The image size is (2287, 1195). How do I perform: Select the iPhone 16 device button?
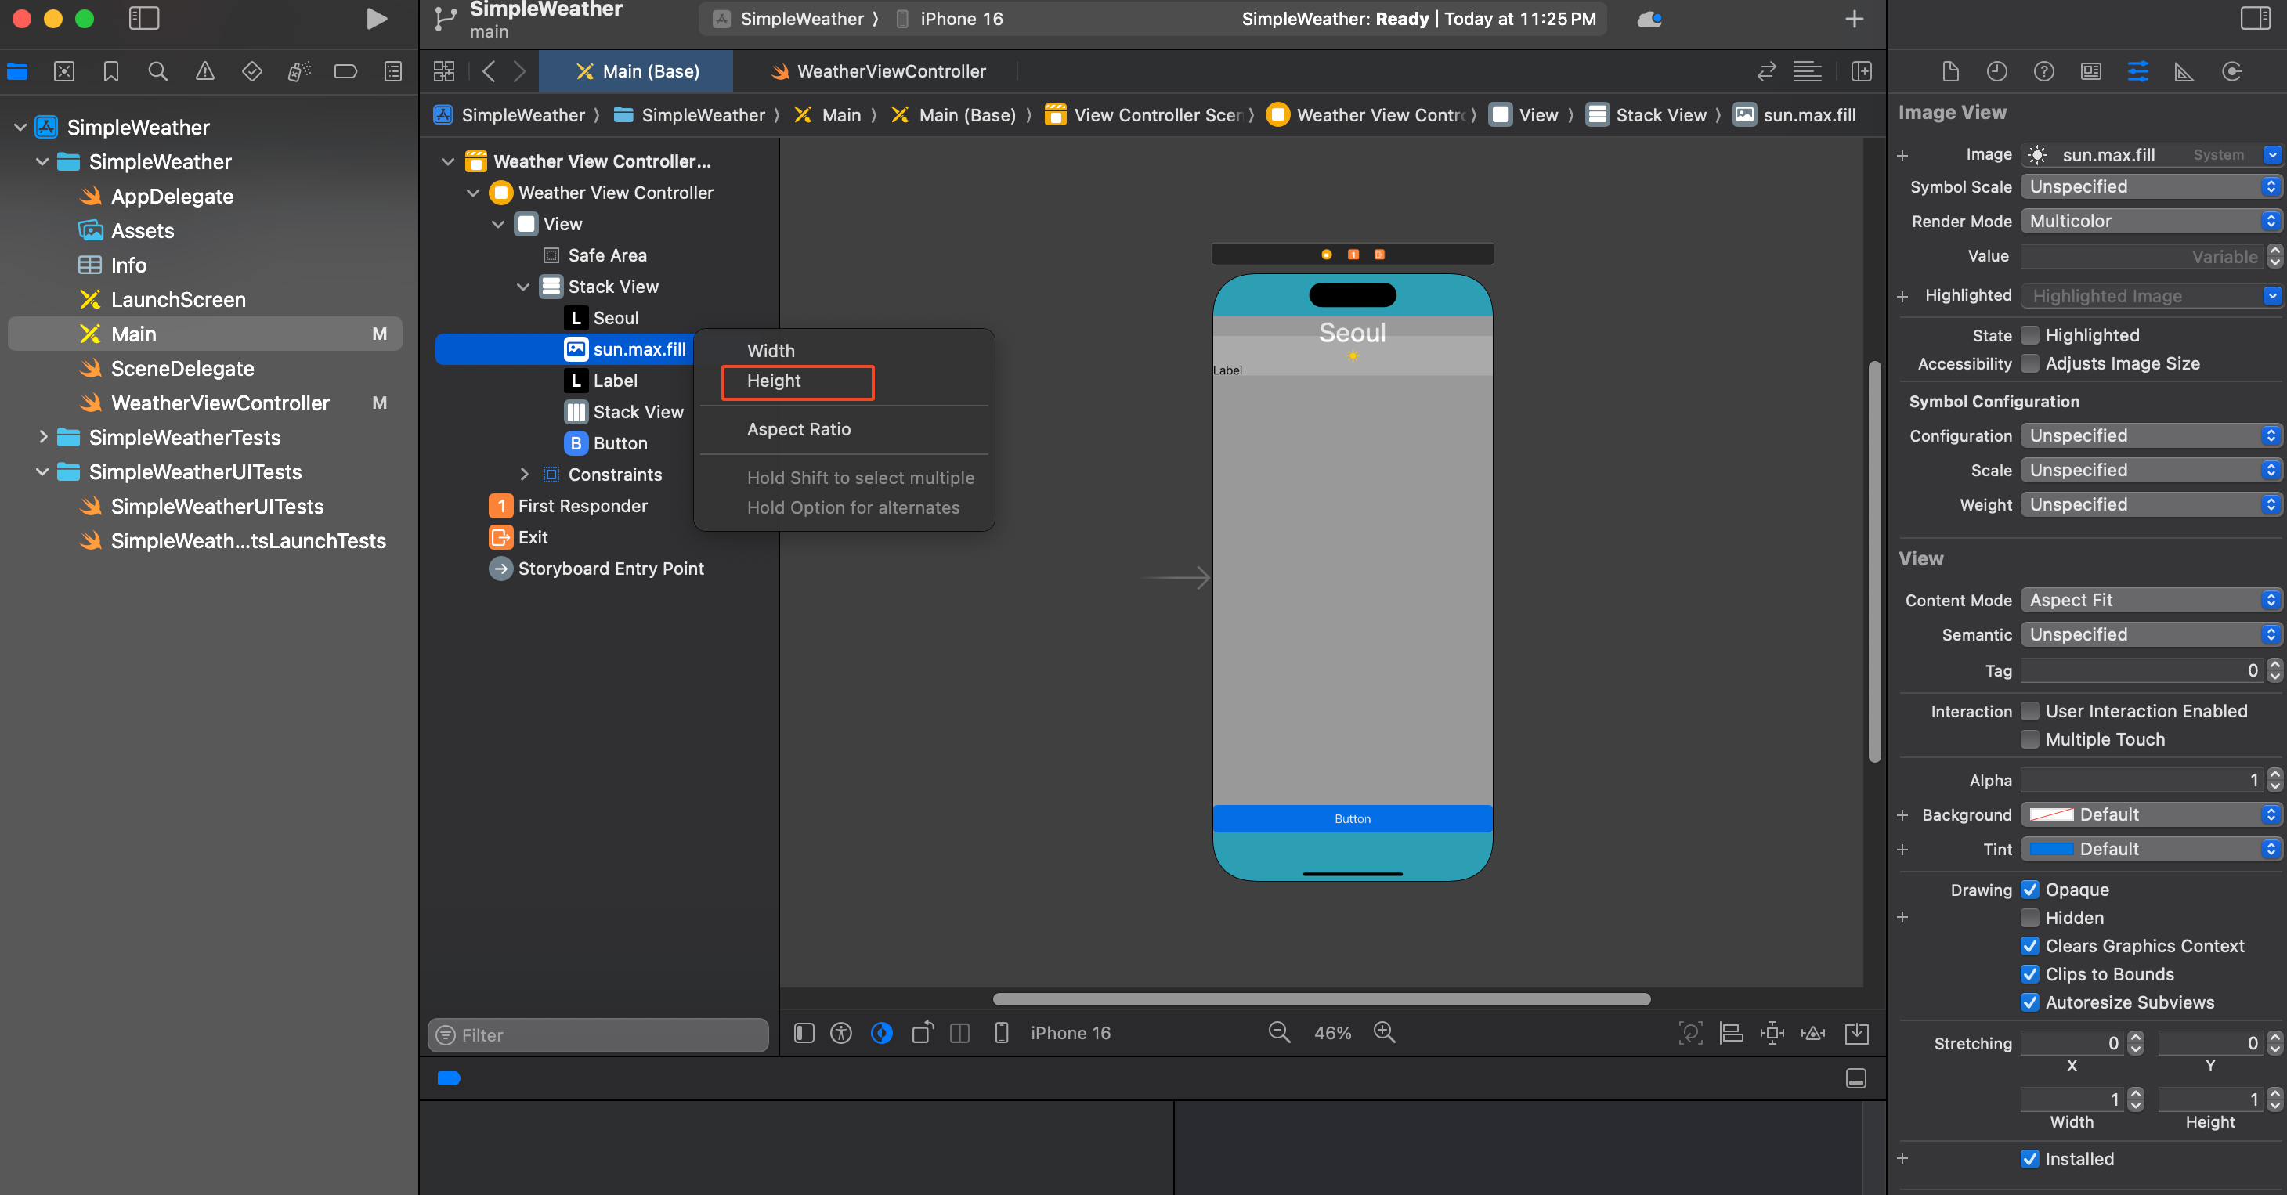[x=1069, y=1033]
